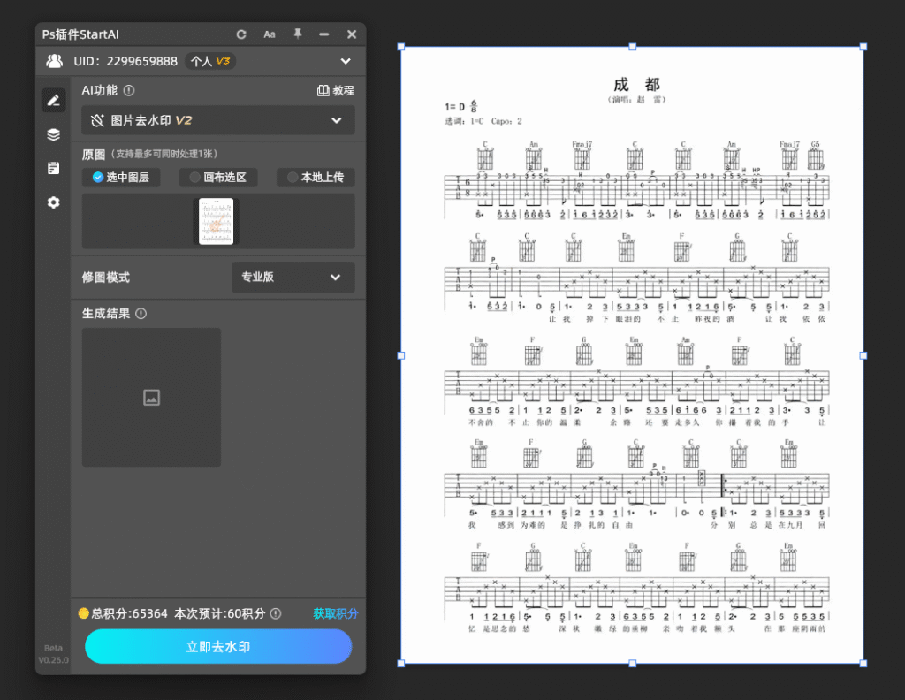Click top-right transform handle of sheet music
This screenshot has height=700, width=905.
click(863, 47)
